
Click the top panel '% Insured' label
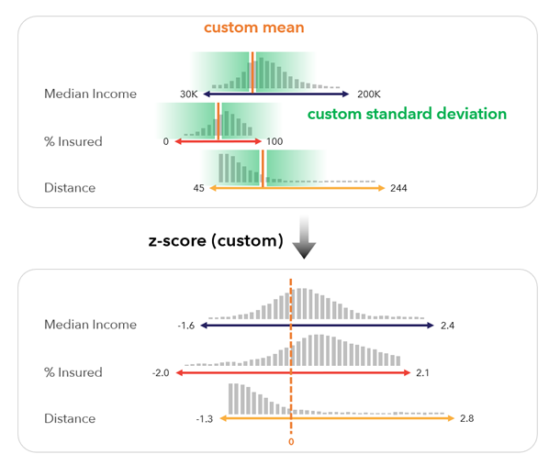(73, 142)
